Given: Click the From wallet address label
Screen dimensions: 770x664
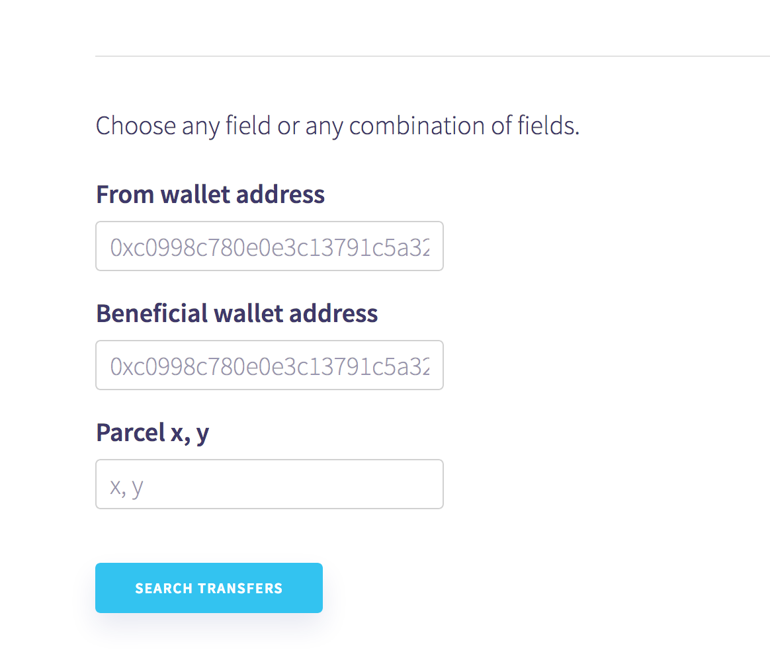Looking at the screenshot, I should [210, 194].
